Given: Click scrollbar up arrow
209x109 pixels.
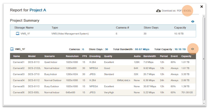Looking at the screenshot, I should pos(204,16).
